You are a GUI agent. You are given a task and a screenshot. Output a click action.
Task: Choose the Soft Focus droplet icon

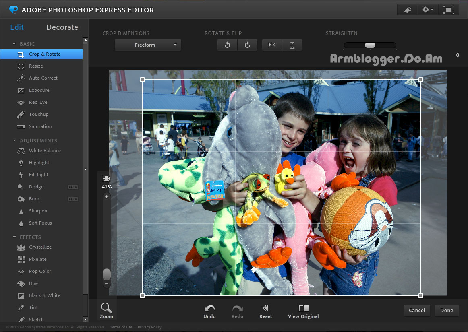[x=21, y=223]
